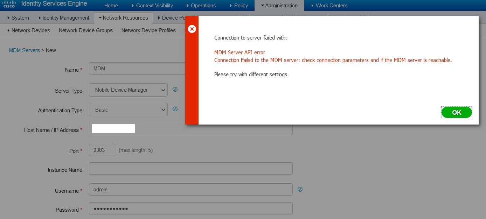Open the Server Type dropdown
The image size is (486, 219).
click(x=129, y=90)
